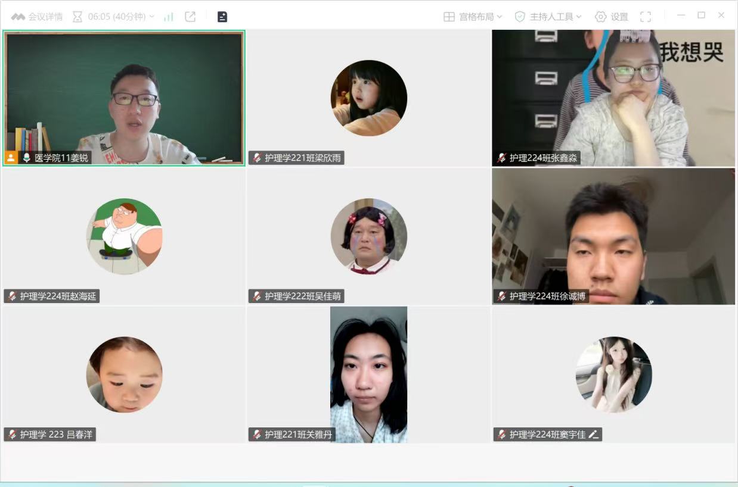Toggle muted mic for 护理学224班徐诚博
The width and height of the screenshot is (738, 487).
pyautogui.click(x=502, y=296)
